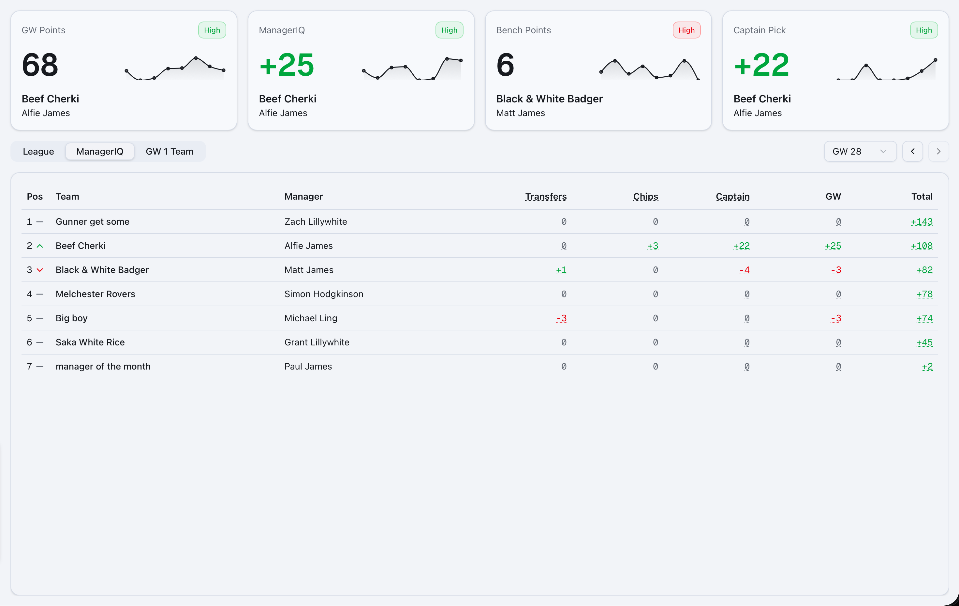Screen dimensions: 959x606
Task: Open the GW 1 Team tab
Action: [x=169, y=151]
